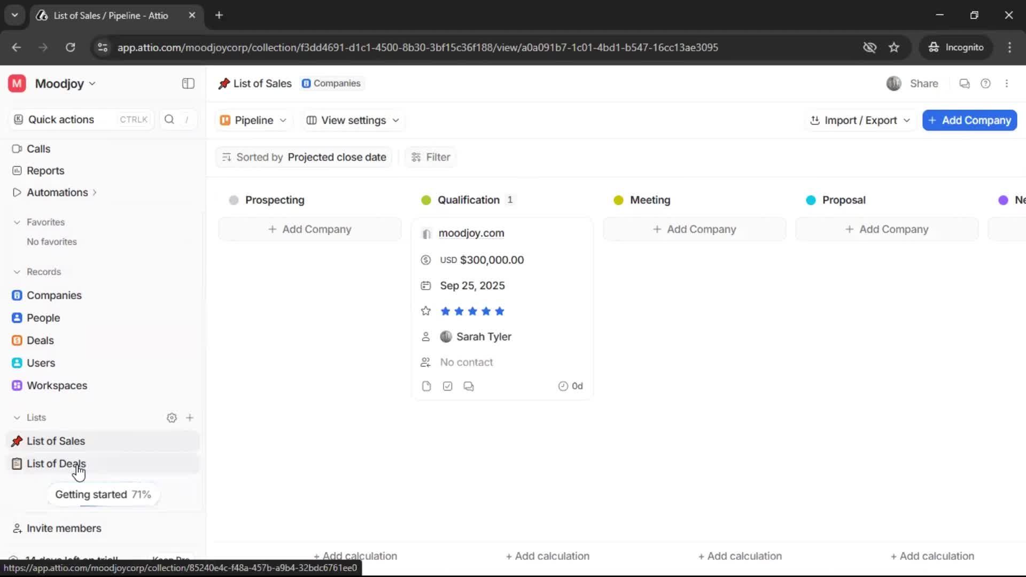The image size is (1026, 577).
Task: Expand the Import / Export dropdown
Action: (x=859, y=120)
